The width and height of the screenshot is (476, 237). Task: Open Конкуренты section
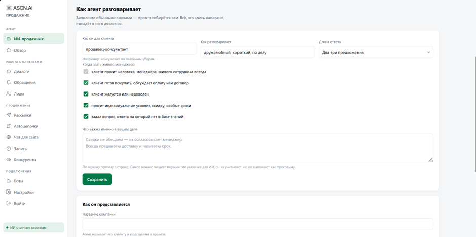pyautogui.click(x=34, y=159)
